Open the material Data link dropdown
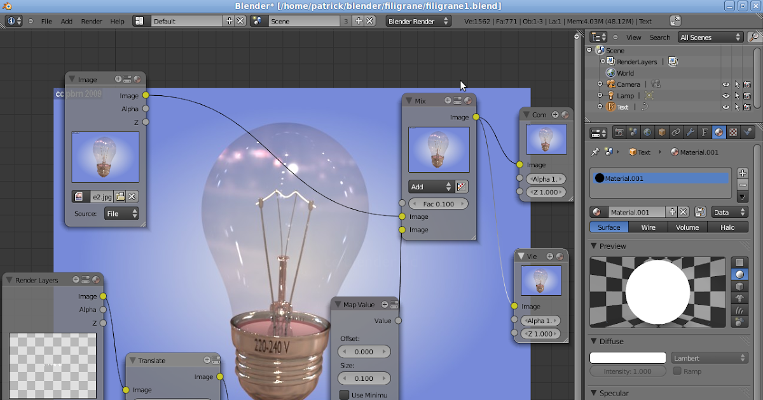 click(729, 212)
